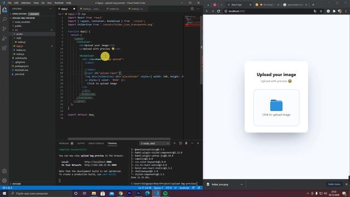Image resolution: width=350 pixels, height=197 pixels.
Task: Split the terminal panel
Action: (180, 143)
